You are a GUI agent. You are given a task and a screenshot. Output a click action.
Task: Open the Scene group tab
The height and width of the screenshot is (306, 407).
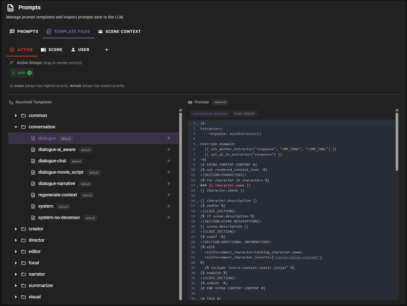(52, 50)
